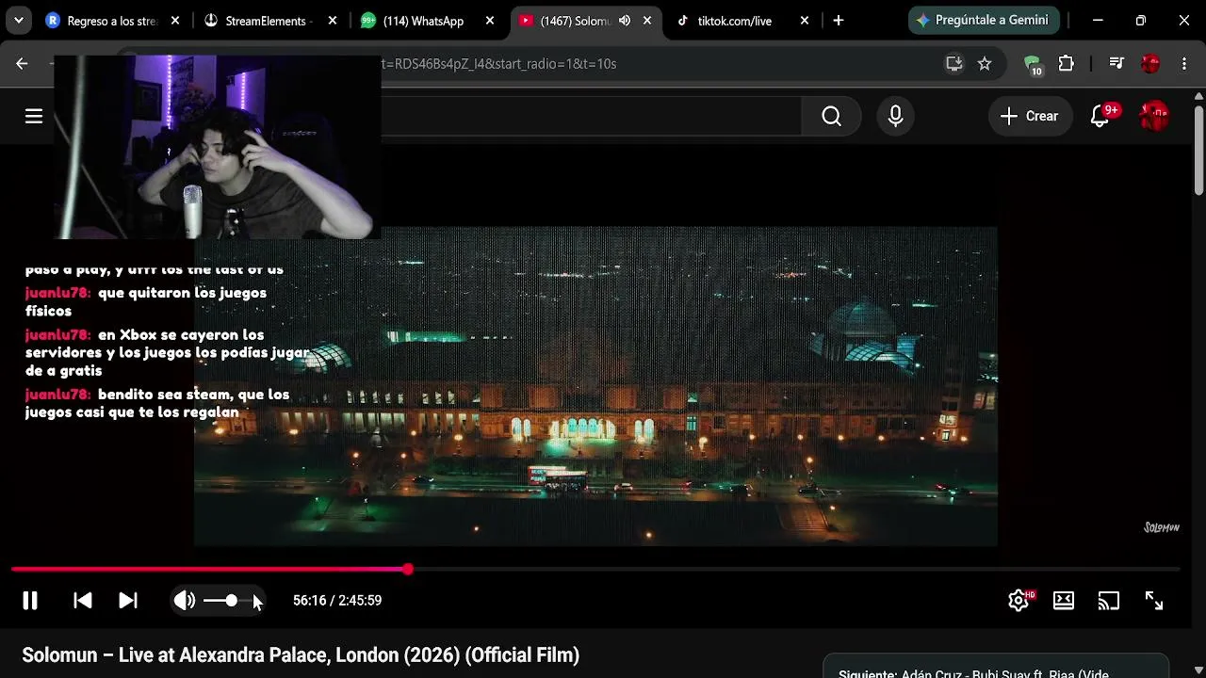1206x678 pixels.
Task: Restore down the Chrome window
Action: (x=1141, y=21)
